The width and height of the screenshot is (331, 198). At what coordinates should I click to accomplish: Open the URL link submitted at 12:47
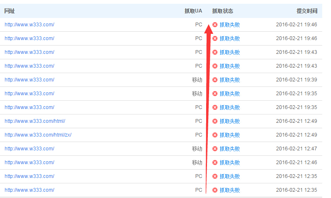pyautogui.click(x=29, y=149)
